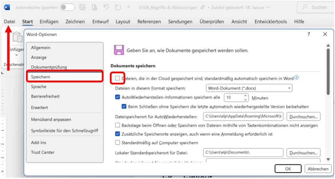Select Trust Center in options sidebar

tap(64, 152)
